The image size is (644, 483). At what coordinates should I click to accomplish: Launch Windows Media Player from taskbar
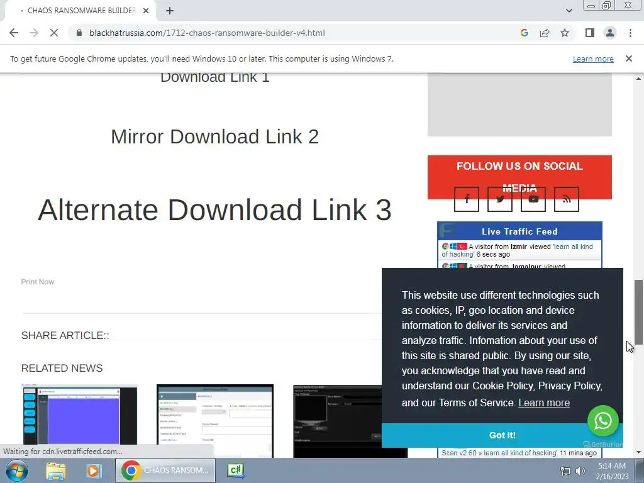93,470
